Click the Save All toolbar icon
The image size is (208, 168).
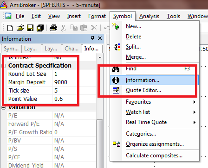(40, 28)
